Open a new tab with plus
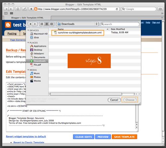 click(162, 18)
